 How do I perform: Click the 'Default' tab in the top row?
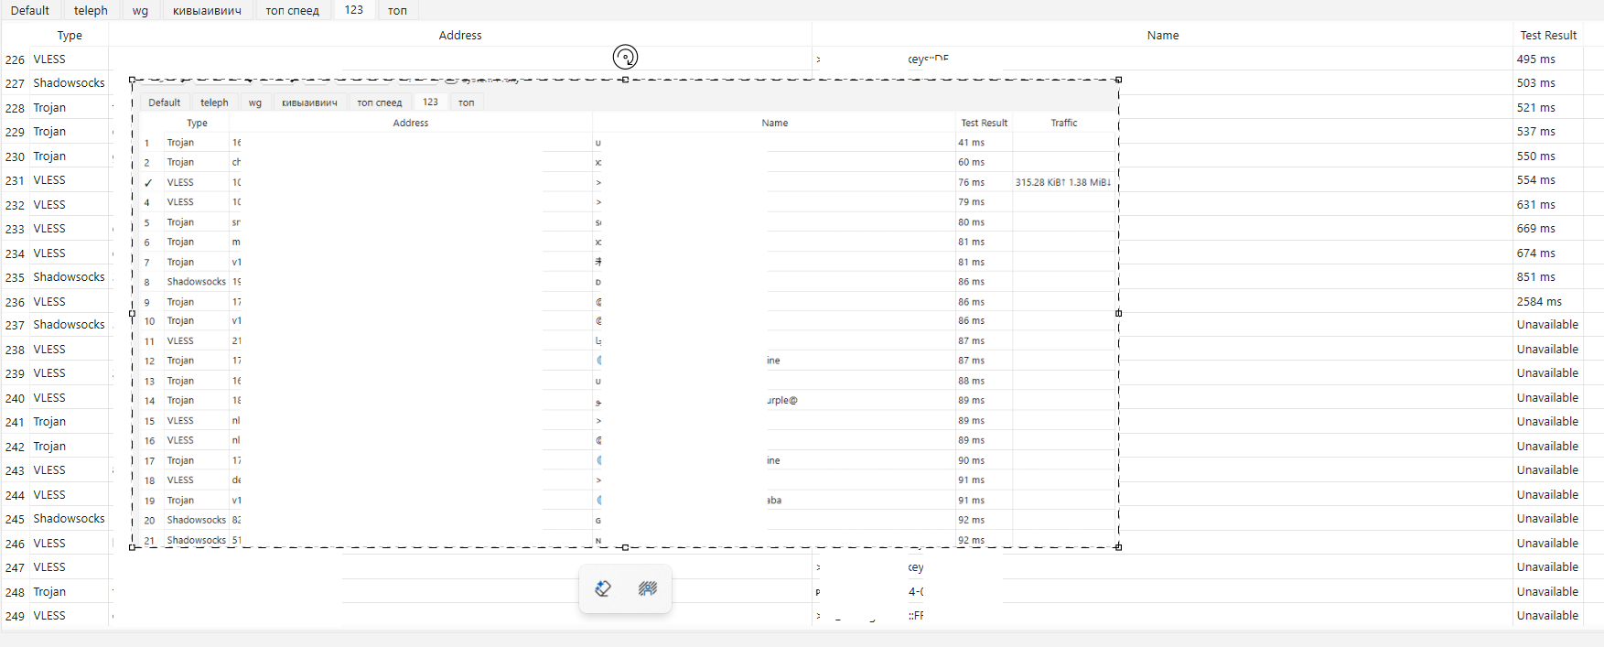click(30, 10)
